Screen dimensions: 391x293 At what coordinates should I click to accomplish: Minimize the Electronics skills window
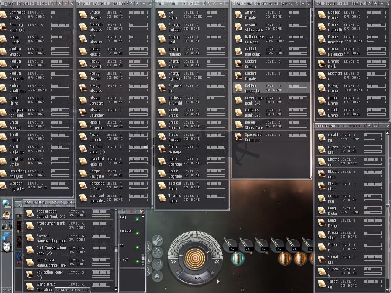(381, 126)
